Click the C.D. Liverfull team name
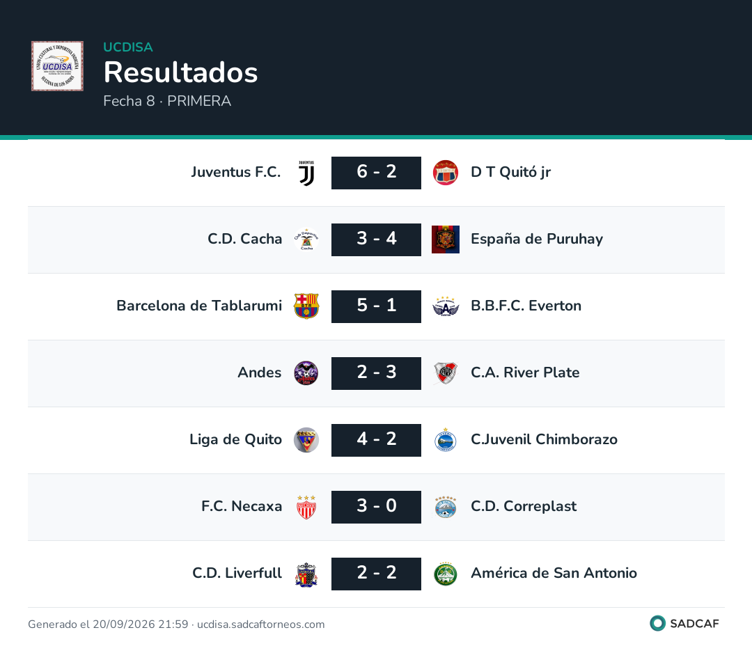This screenshot has width=752, height=660. (237, 573)
